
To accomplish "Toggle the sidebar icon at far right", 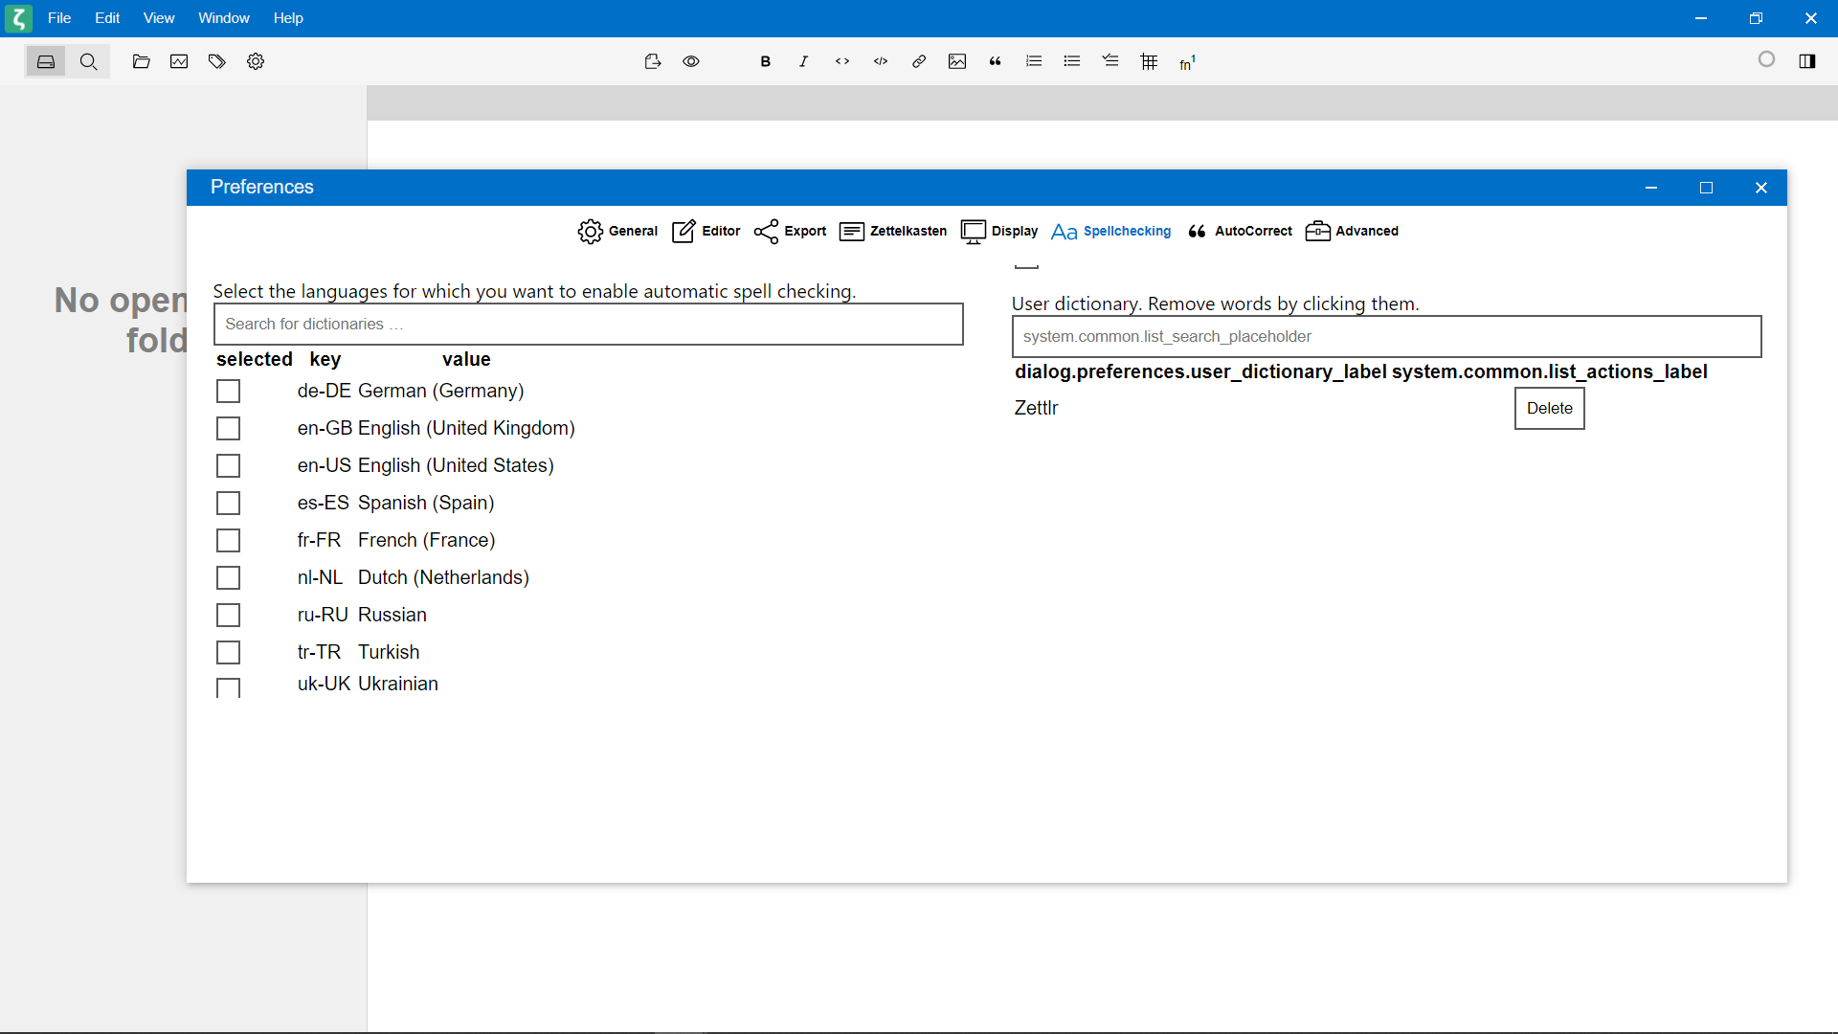I will pyautogui.click(x=1807, y=61).
